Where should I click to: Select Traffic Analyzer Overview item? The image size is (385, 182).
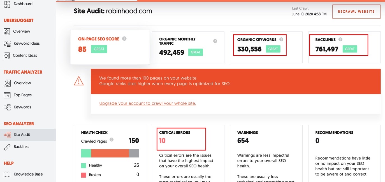22,83
